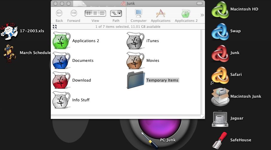Select the 17-2003.xls desktop file
This screenshot has width=271, height=150.
click(9, 31)
